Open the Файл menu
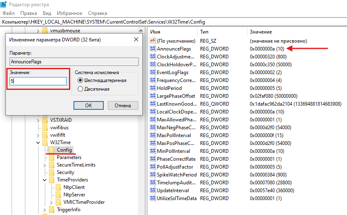The height and width of the screenshot is (215, 347). click(x=8, y=13)
